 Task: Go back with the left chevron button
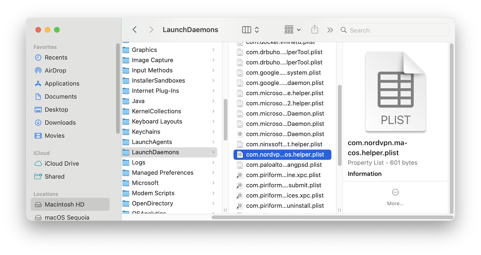tap(135, 30)
